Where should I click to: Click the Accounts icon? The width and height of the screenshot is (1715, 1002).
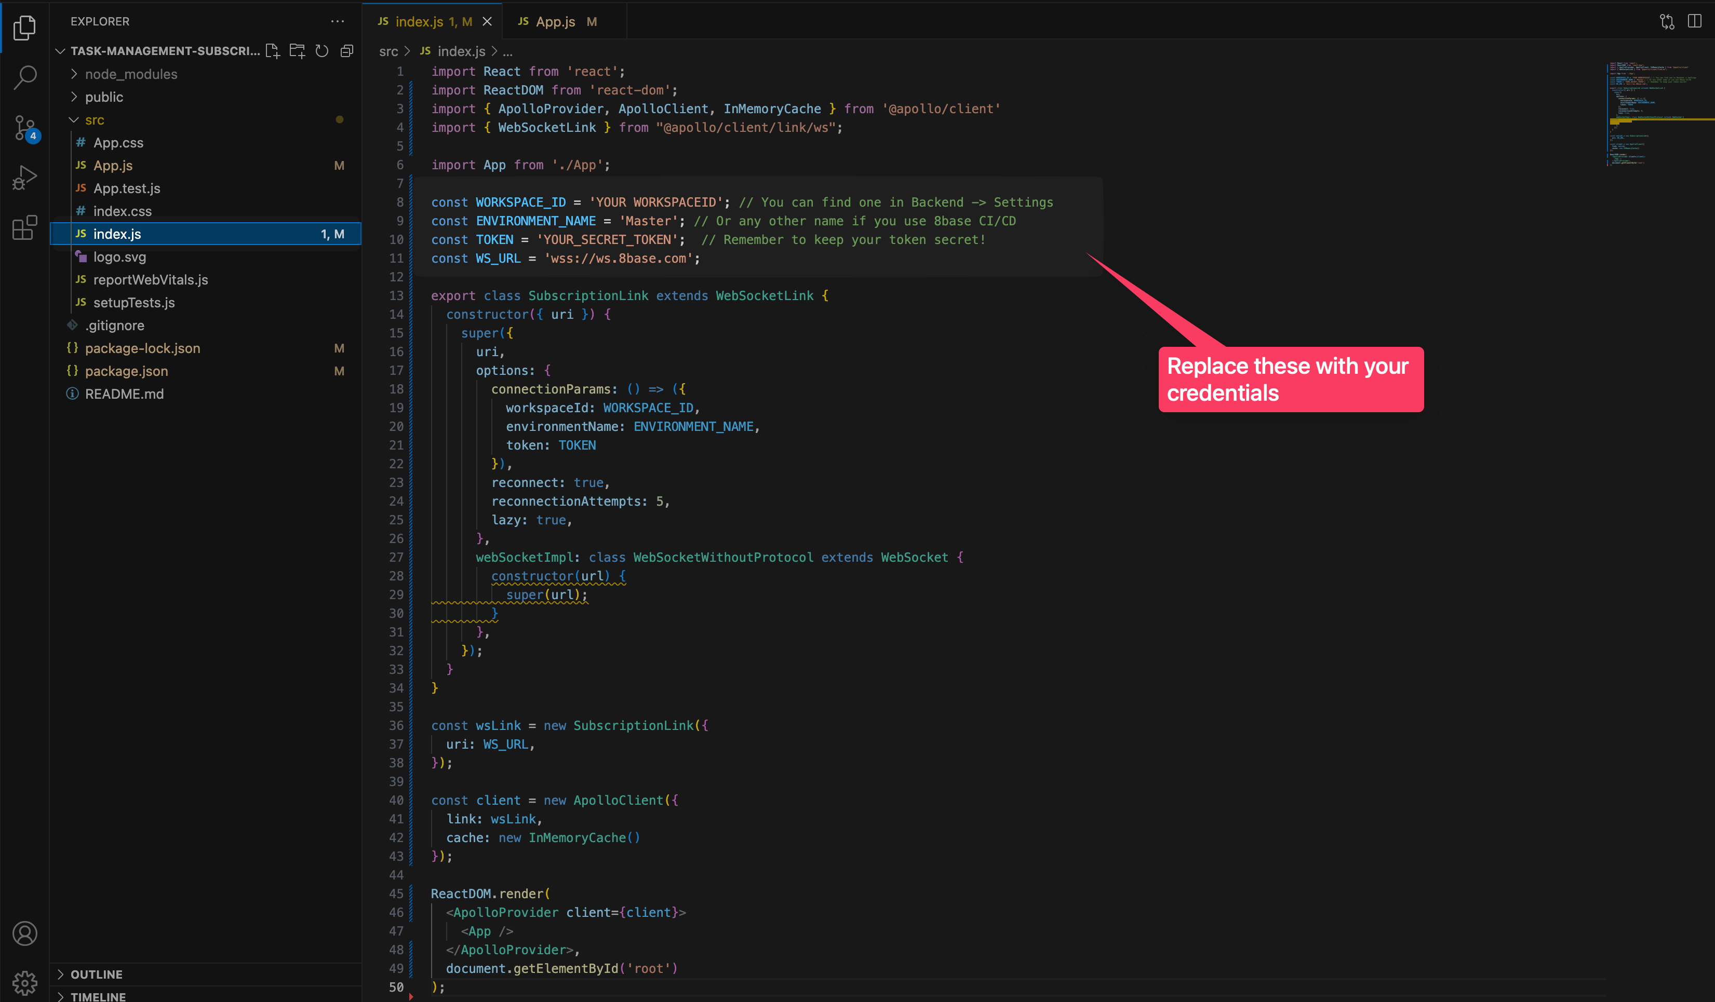(24, 933)
